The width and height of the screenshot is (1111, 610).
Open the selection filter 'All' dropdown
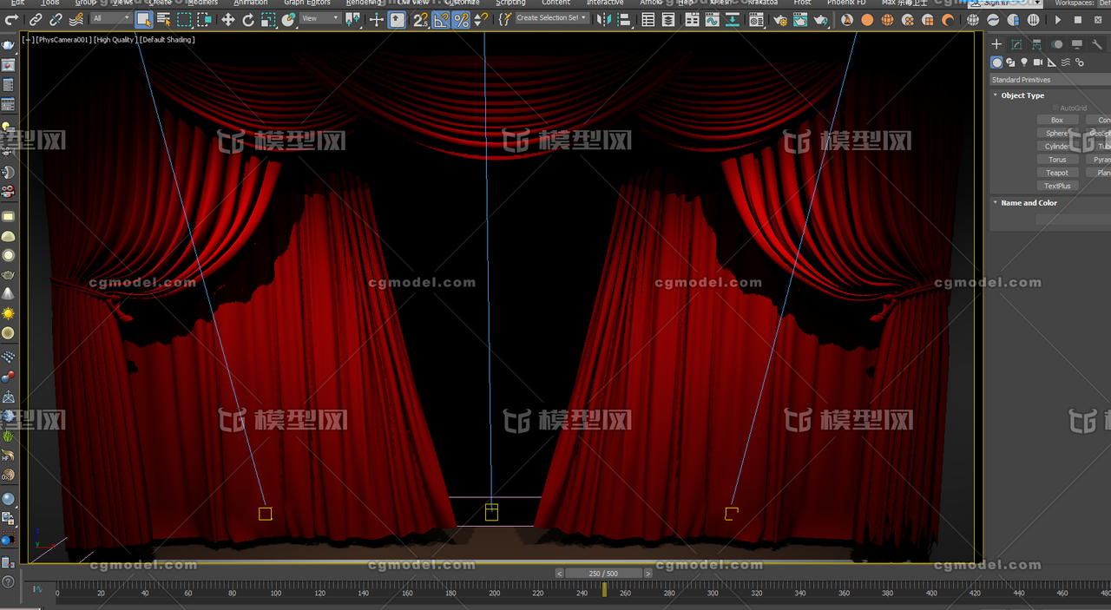point(111,18)
